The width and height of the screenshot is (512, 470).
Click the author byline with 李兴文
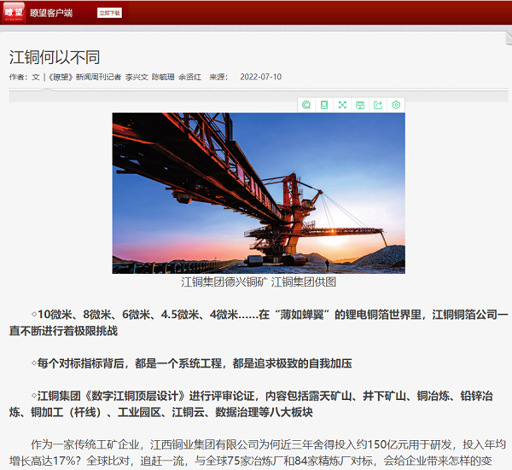click(x=137, y=77)
